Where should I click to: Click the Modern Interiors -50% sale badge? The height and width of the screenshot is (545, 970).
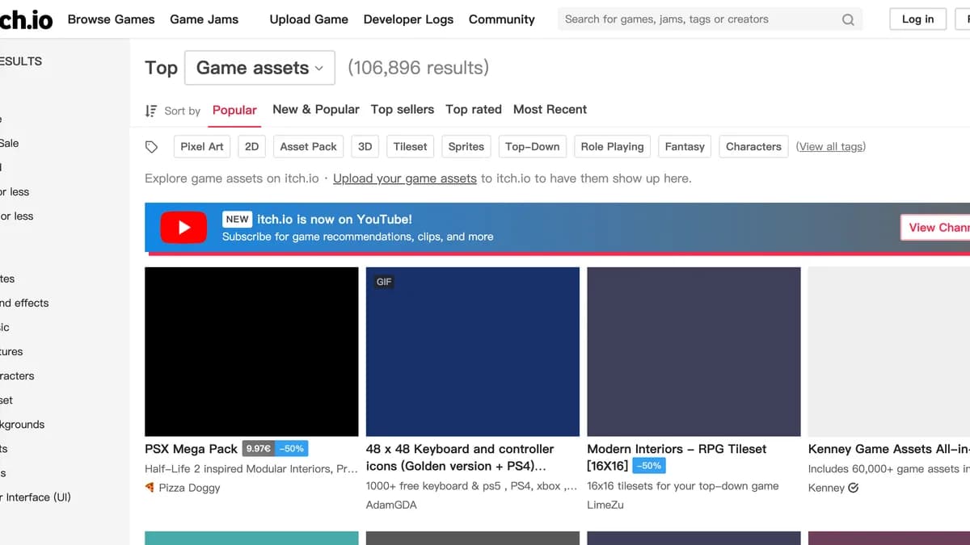[649, 466]
